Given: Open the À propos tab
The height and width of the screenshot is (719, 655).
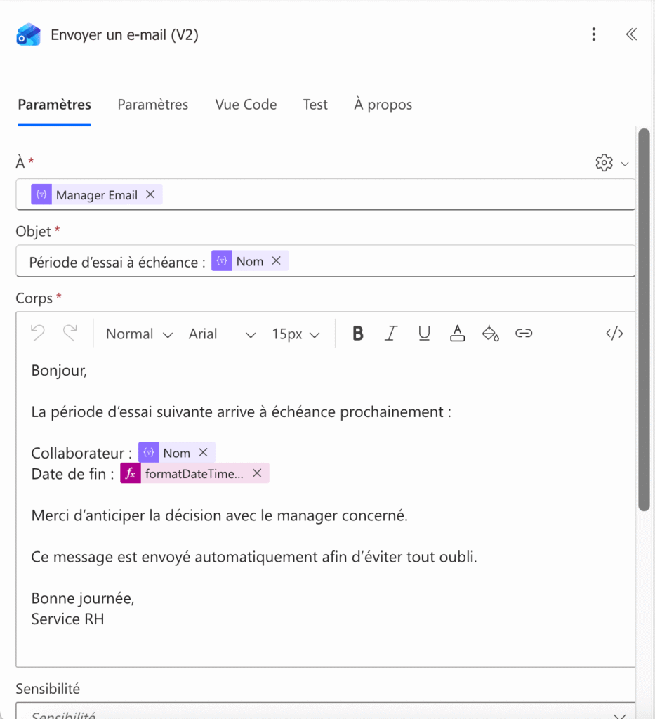Looking at the screenshot, I should (383, 104).
